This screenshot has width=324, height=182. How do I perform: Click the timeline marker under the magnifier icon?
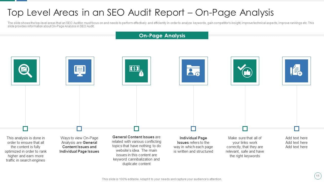pyautogui.click(x=25, y=129)
